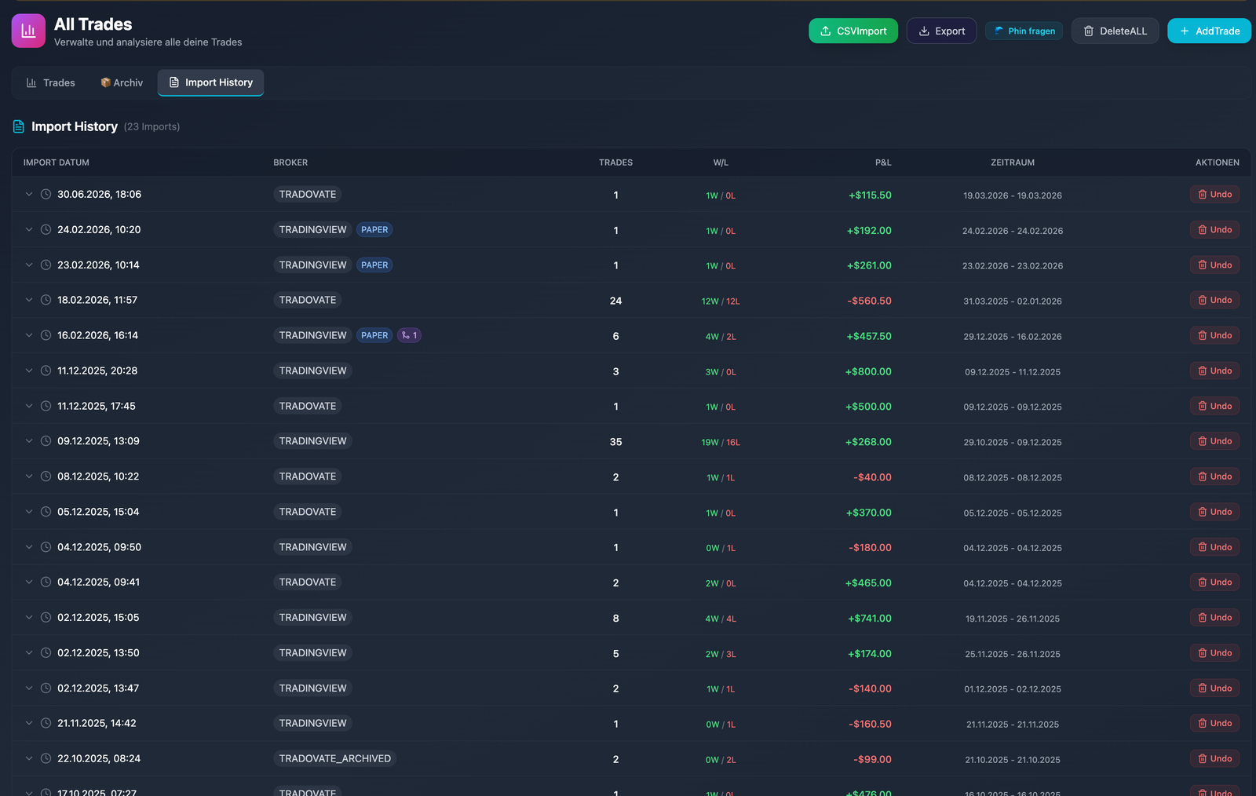The image size is (1256, 796).
Task: Undo the 23.02.2026, 10:14 import
Action: pyautogui.click(x=1214, y=265)
